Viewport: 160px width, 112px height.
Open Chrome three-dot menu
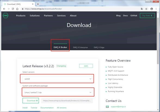pyautogui.click(x=156, y=9)
